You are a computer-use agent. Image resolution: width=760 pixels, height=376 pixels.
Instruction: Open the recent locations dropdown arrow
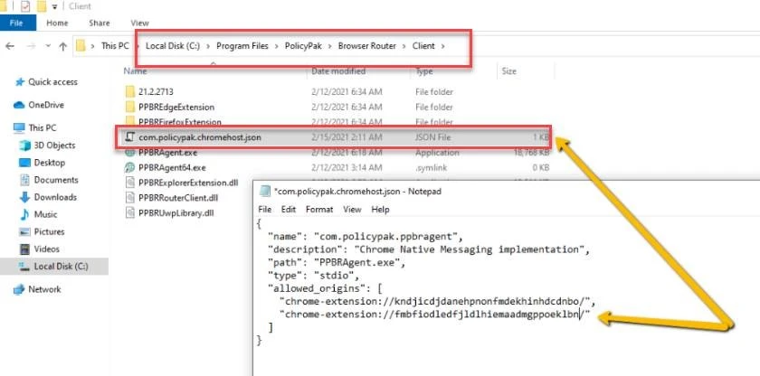[x=46, y=46]
